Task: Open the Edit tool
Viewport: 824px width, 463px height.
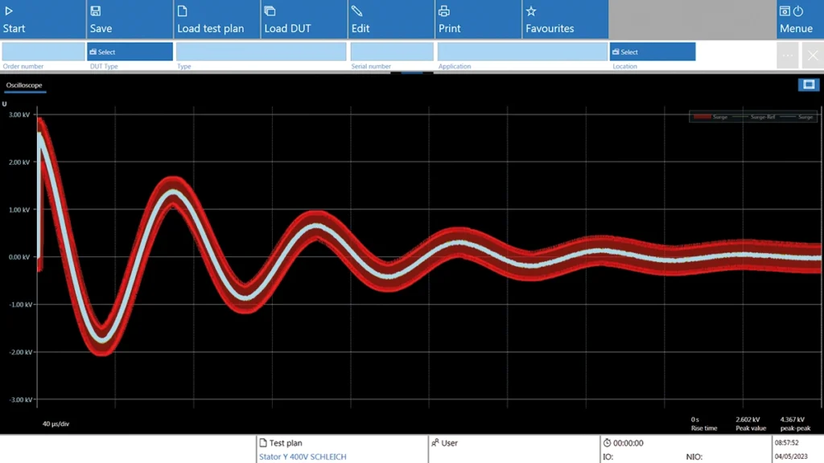Action: pos(391,19)
